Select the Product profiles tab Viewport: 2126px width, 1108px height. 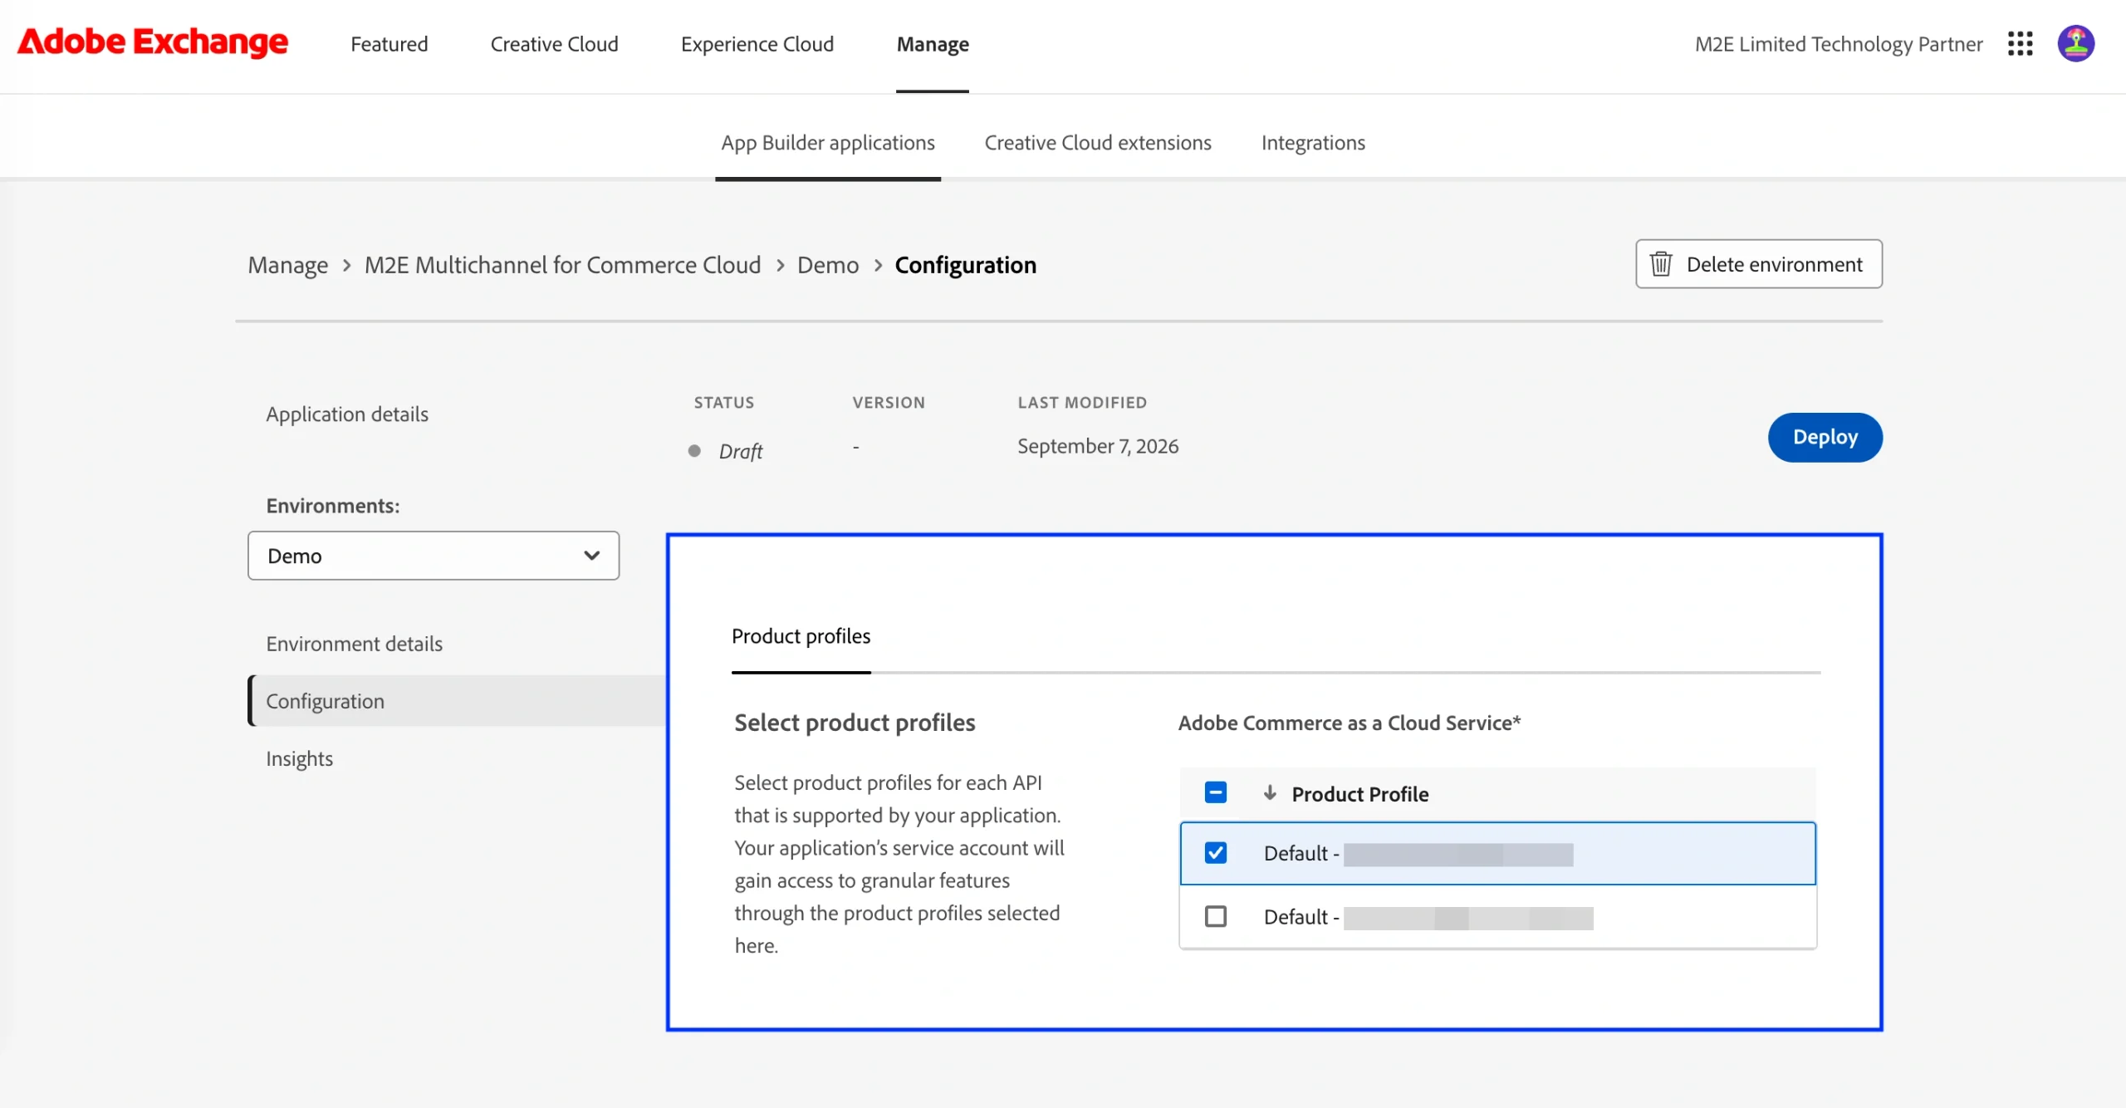tap(801, 636)
